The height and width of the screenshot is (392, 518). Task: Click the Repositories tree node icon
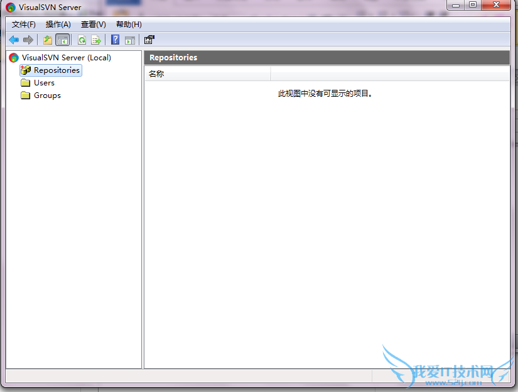(x=26, y=70)
